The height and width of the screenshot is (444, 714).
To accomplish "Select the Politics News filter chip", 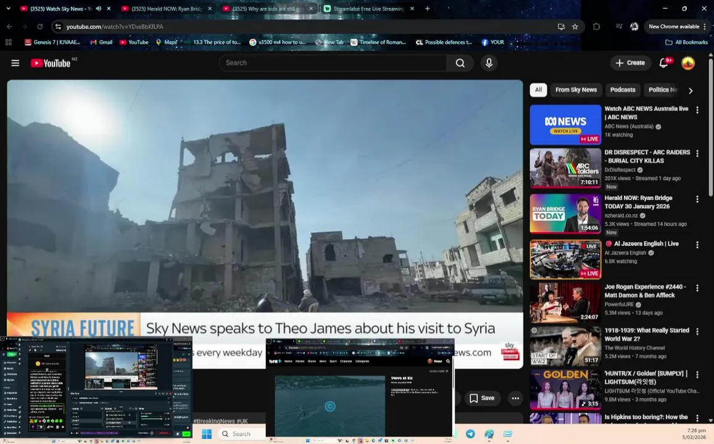I will [663, 89].
